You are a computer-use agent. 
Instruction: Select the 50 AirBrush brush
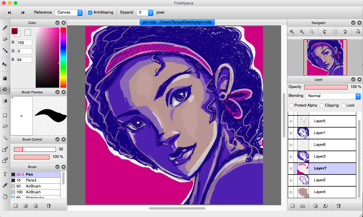pos(35,186)
